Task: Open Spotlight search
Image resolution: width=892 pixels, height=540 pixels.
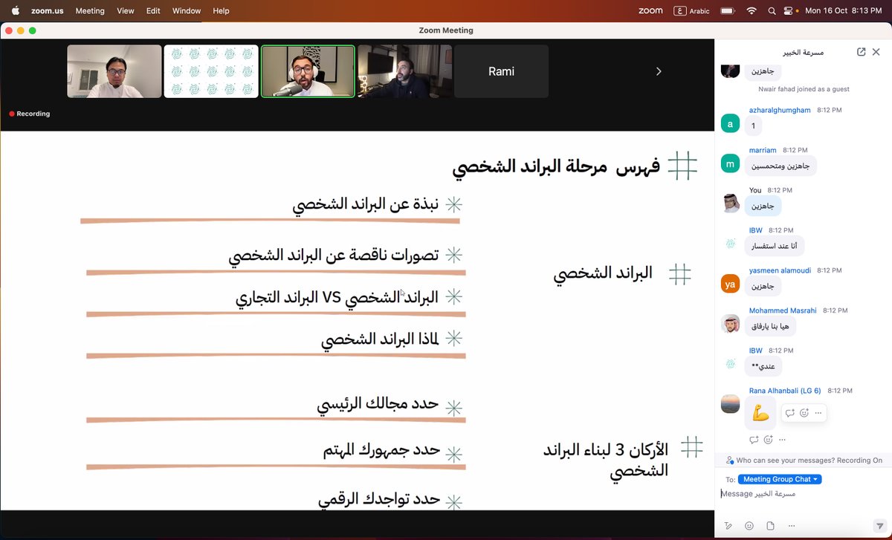Action: [x=772, y=10]
